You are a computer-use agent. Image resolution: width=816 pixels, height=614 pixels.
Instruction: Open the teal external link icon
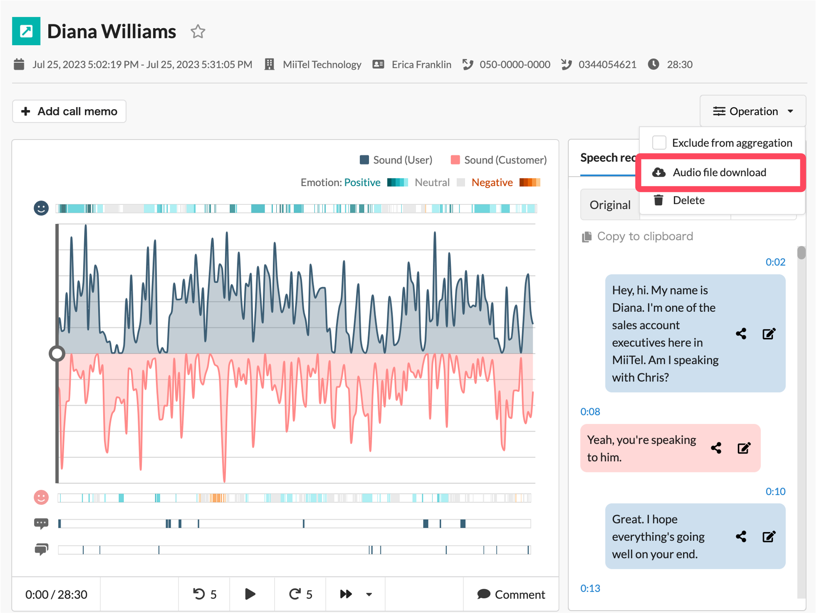point(26,31)
